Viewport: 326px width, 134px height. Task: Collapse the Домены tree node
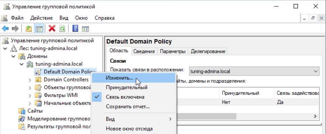point(13,56)
